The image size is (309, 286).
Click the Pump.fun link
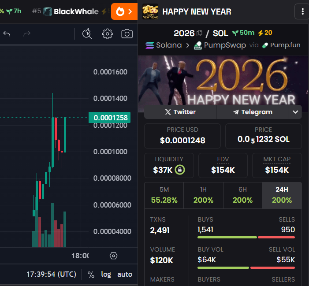click(x=281, y=45)
